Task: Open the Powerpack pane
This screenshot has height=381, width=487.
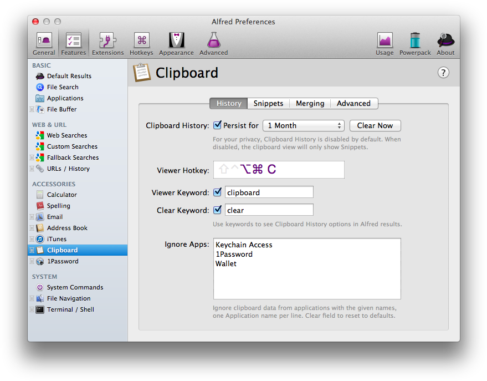Action: click(415, 44)
